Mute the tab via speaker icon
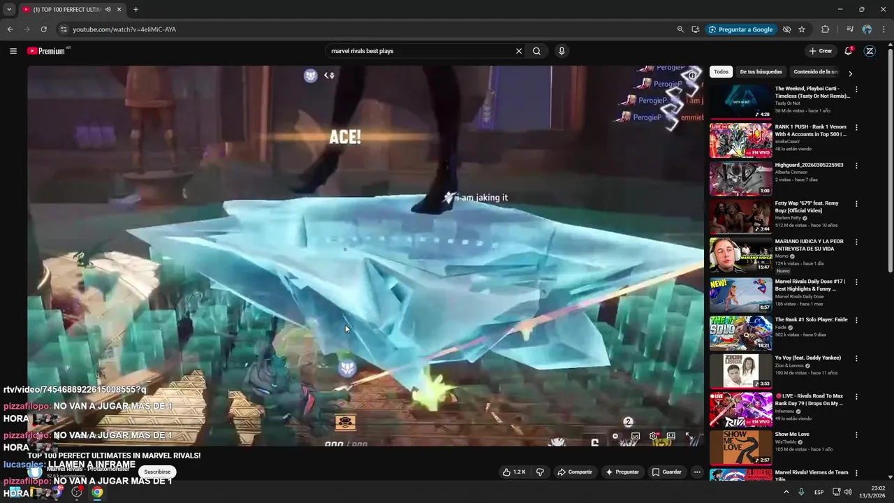Viewport: 894px width, 503px height. (108, 10)
